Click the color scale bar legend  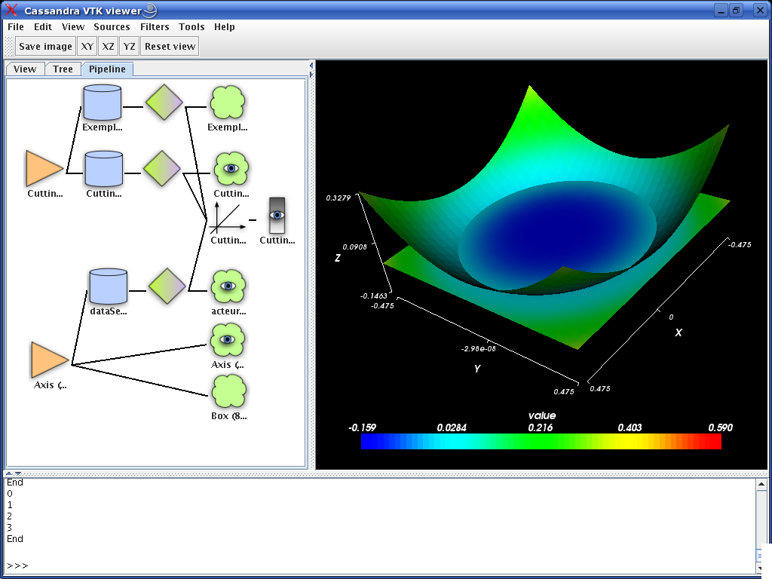click(x=541, y=442)
